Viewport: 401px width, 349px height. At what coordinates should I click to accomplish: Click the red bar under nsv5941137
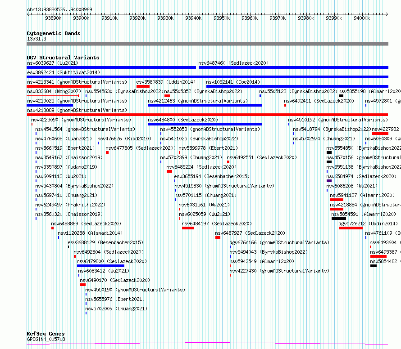pos(337,200)
